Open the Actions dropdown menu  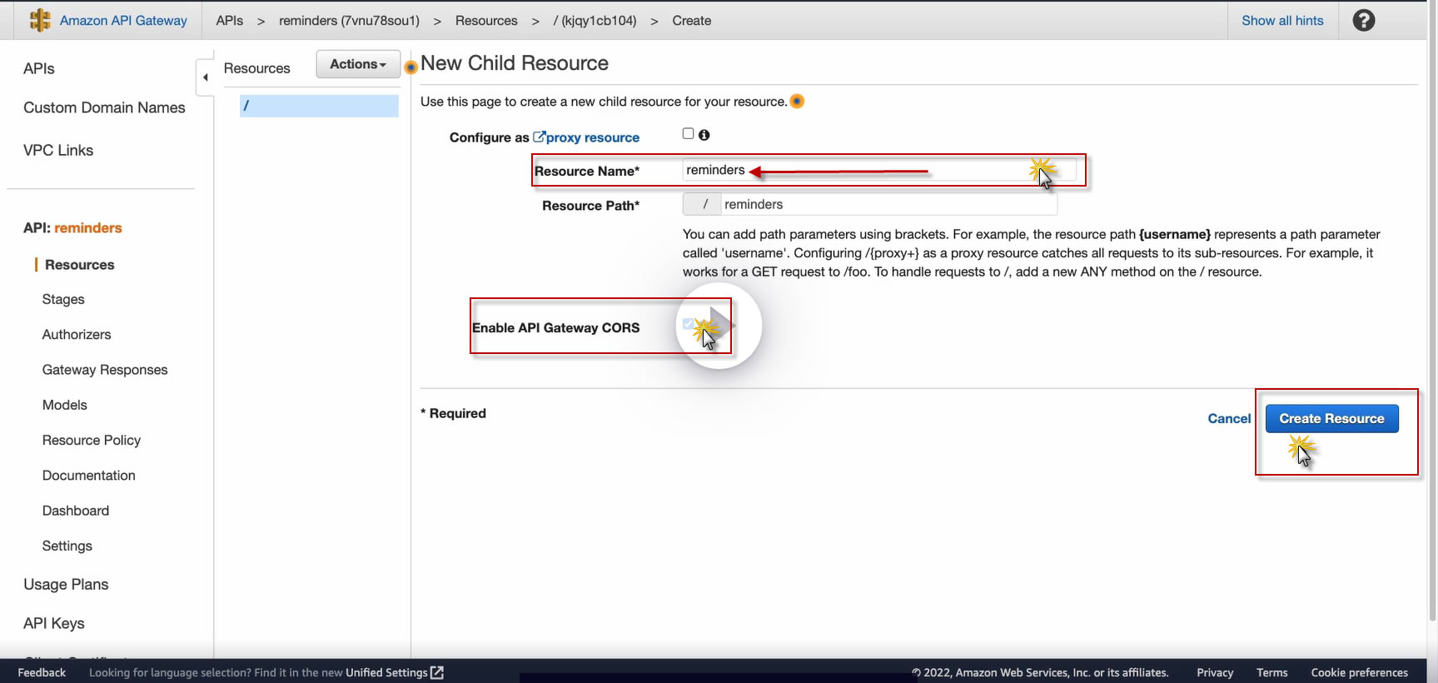point(358,64)
